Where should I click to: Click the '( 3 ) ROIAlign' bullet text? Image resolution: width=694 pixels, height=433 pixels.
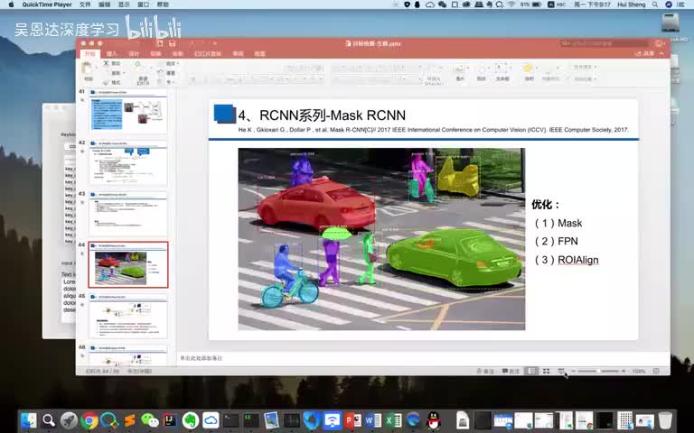click(567, 260)
